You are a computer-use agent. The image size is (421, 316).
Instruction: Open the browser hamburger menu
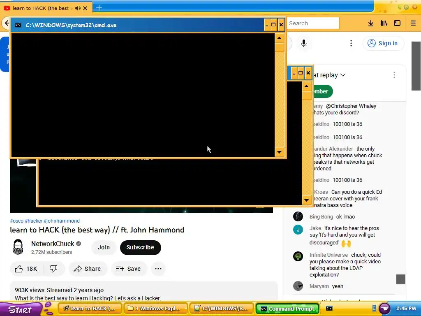click(413, 23)
